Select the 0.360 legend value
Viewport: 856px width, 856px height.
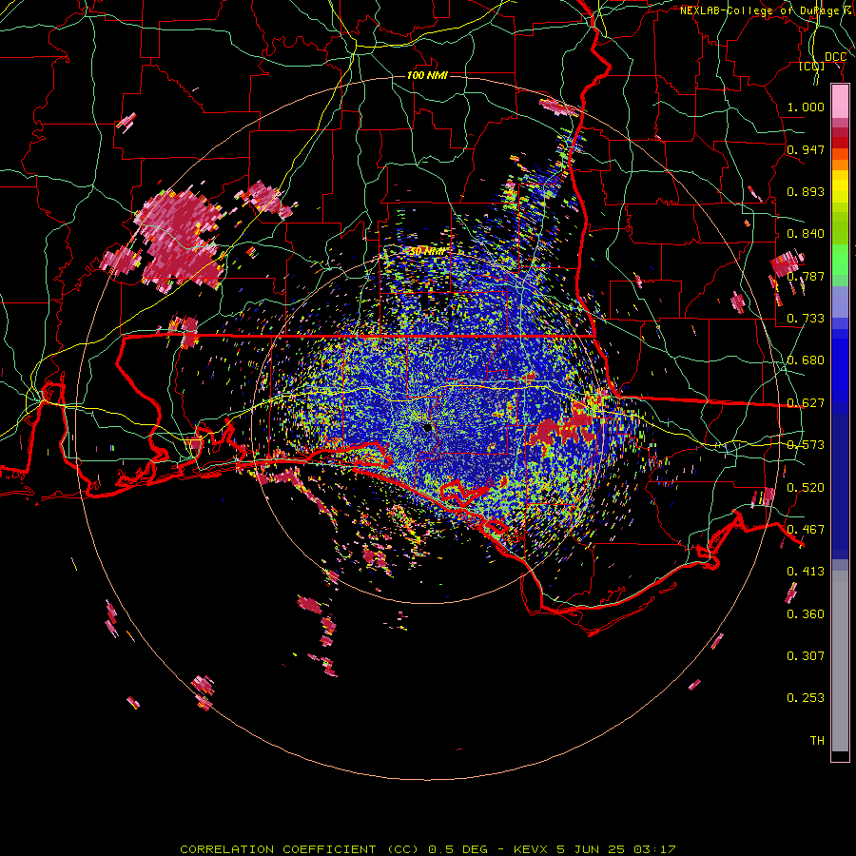pos(806,614)
